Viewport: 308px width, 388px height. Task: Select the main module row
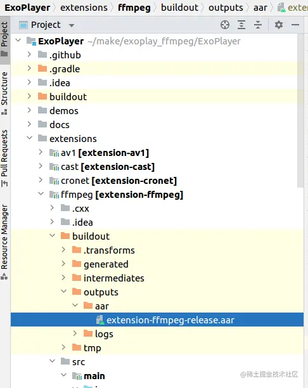(157, 376)
